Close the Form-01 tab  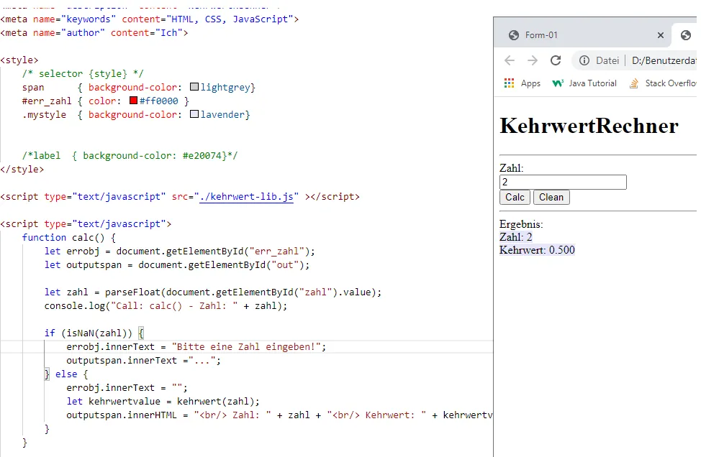pyautogui.click(x=660, y=34)
